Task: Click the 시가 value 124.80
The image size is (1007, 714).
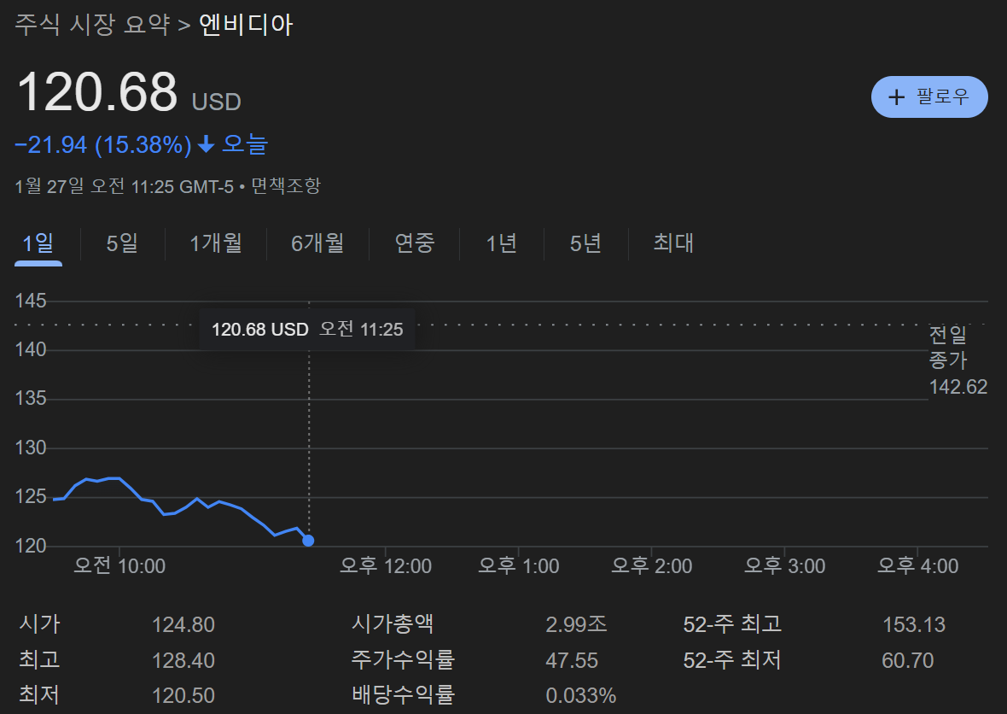Action: coord(183,624)
